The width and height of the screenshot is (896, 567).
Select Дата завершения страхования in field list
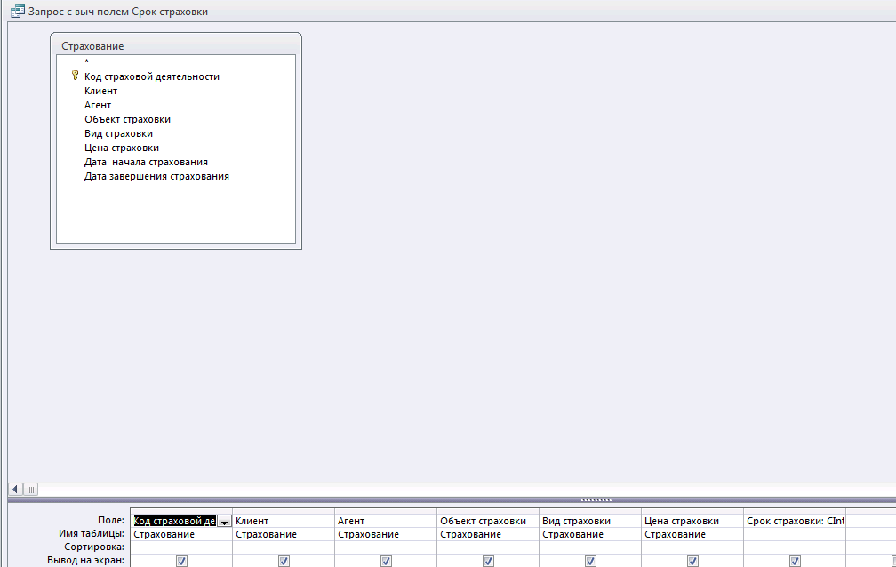coord(156,176)
